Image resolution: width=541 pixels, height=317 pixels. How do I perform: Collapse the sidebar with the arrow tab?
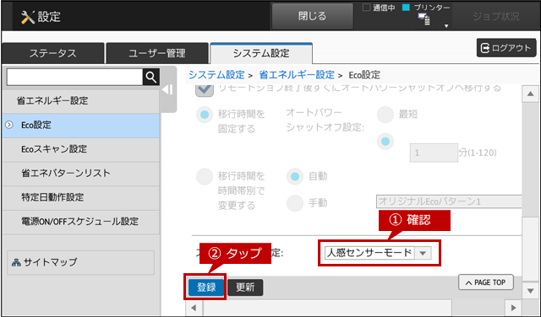pyautogui.click(x=168, y=90)
